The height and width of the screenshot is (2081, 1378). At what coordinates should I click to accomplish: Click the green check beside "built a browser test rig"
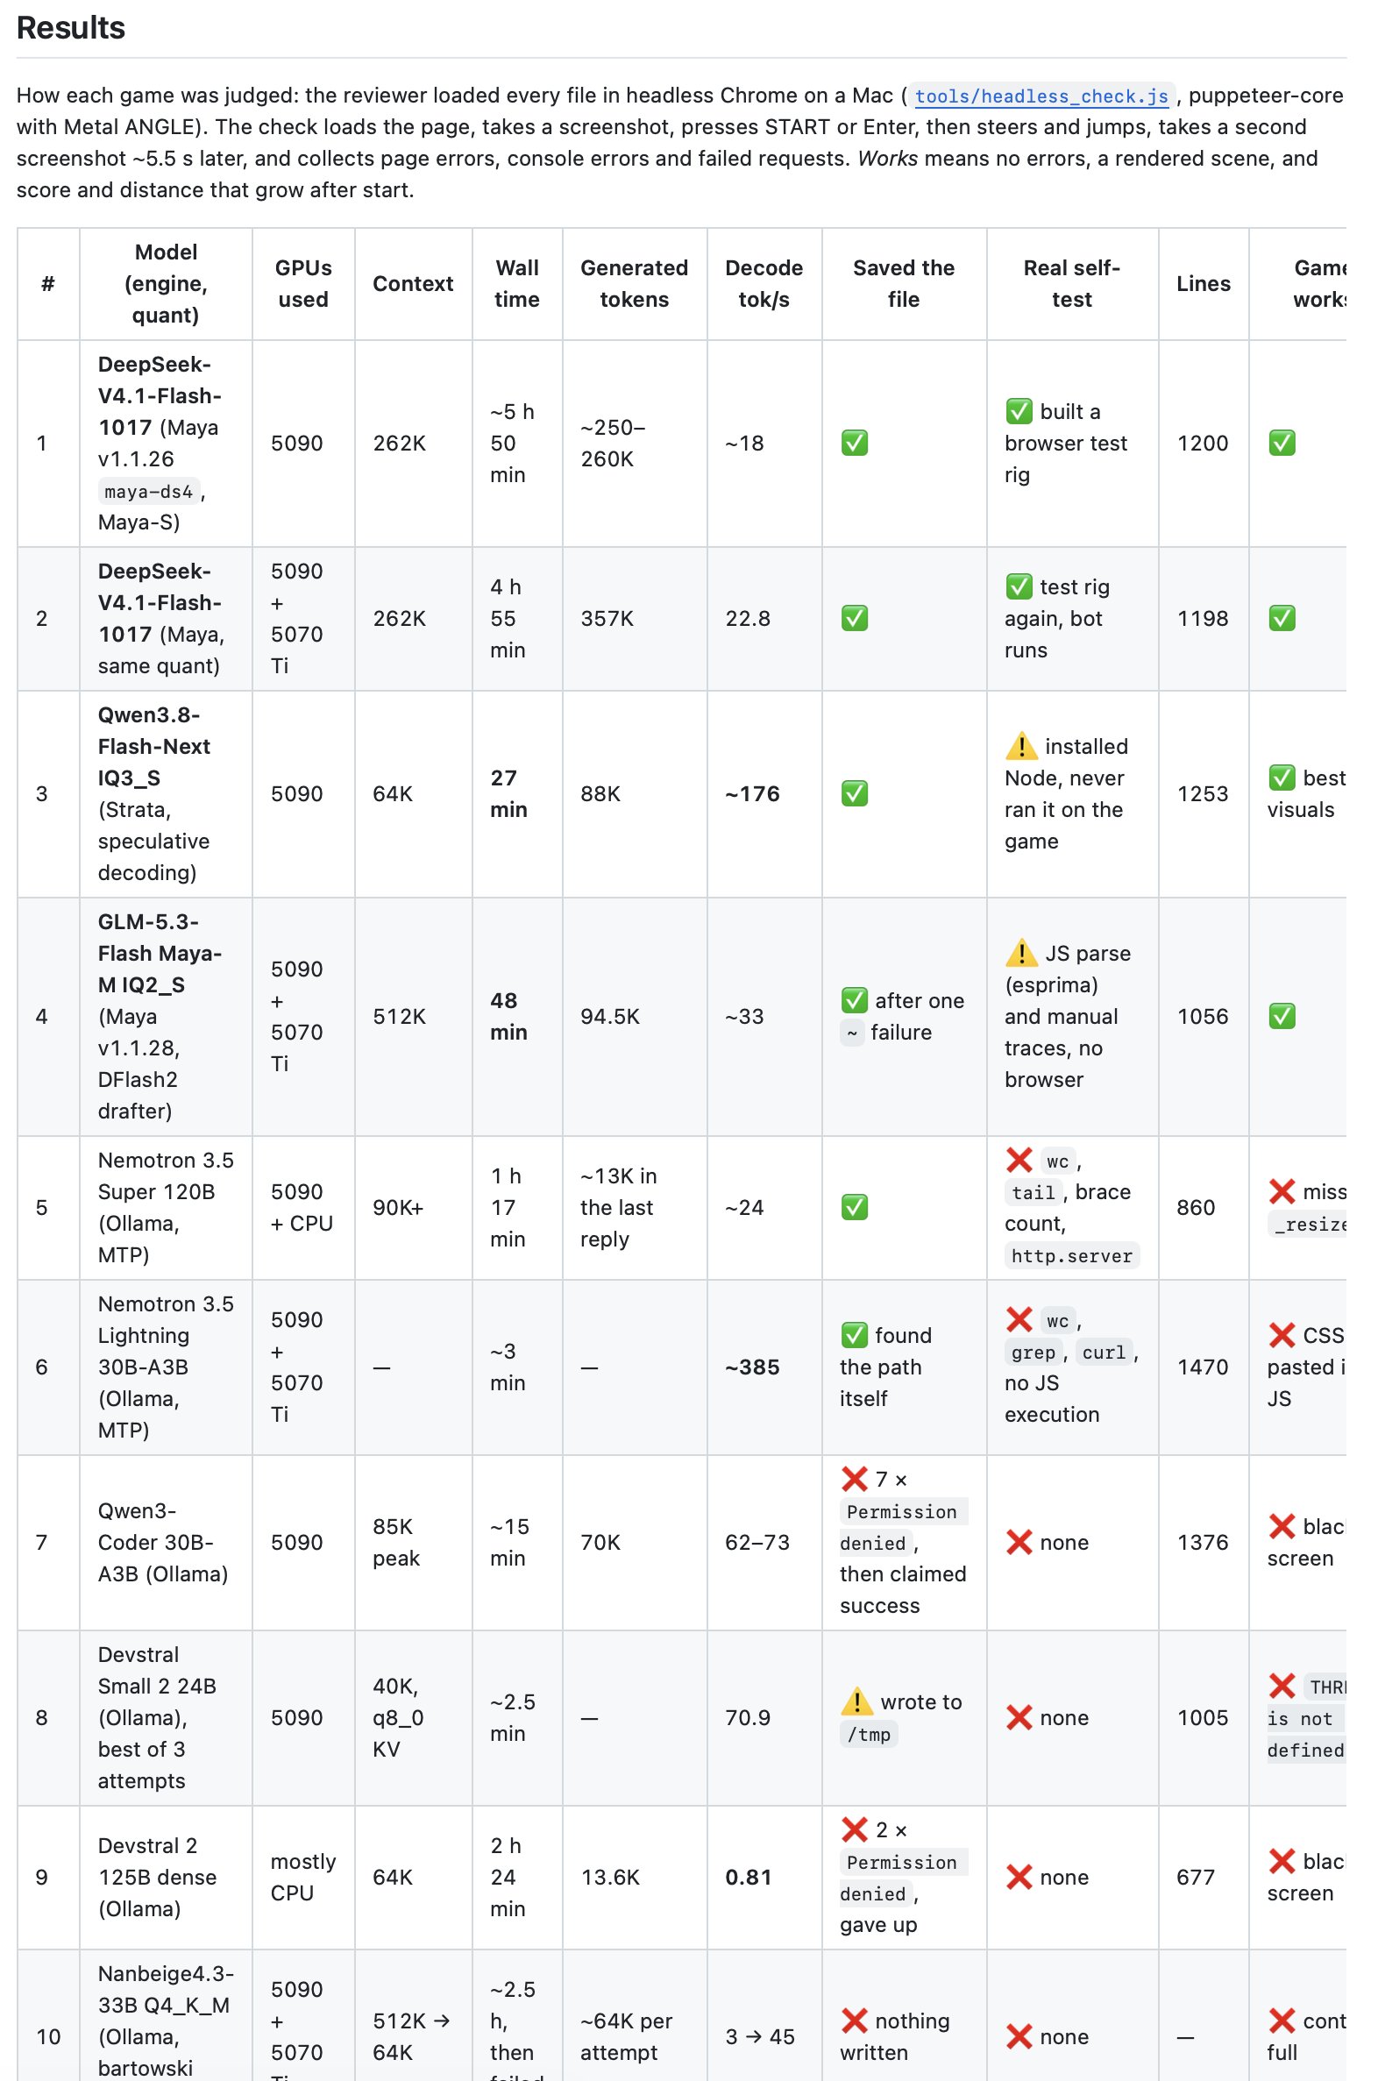click(1019, 411)
